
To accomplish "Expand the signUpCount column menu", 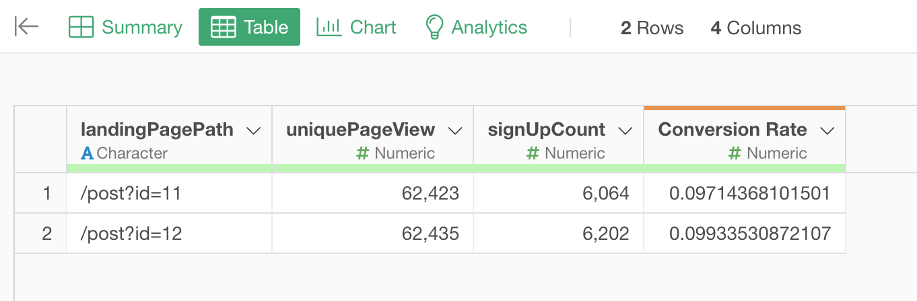I will tap(625, 130).
